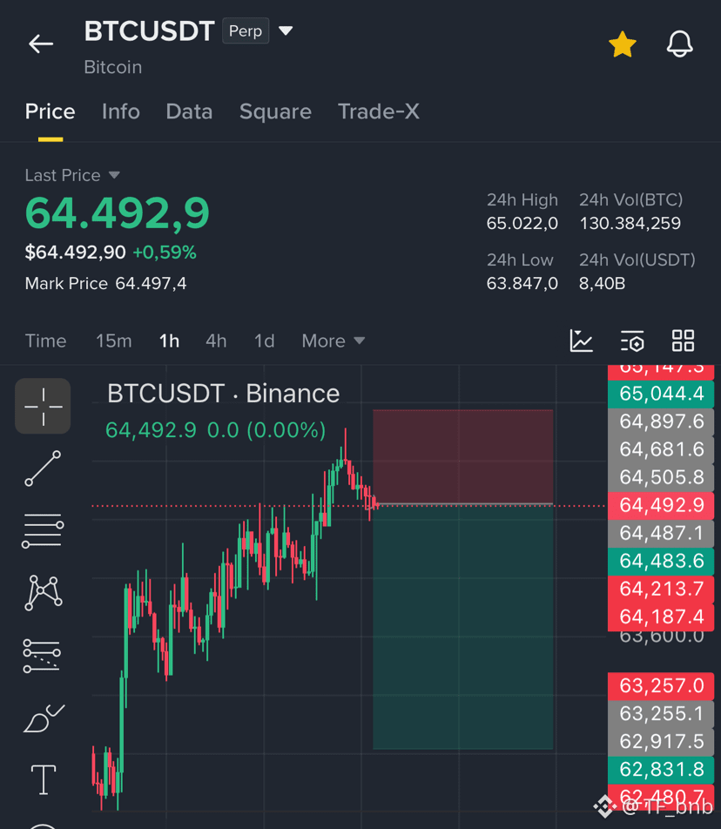The image size is (721, 829).
Task: Select the brush drawing tool
Action: click(44, 718)
